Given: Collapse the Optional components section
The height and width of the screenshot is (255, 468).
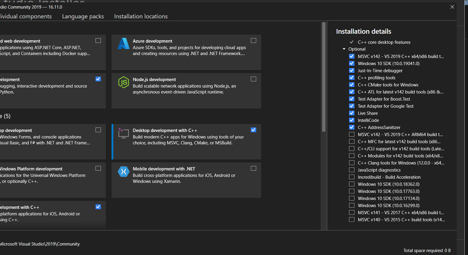Looking at the screenshot, I should coord(344,49).
